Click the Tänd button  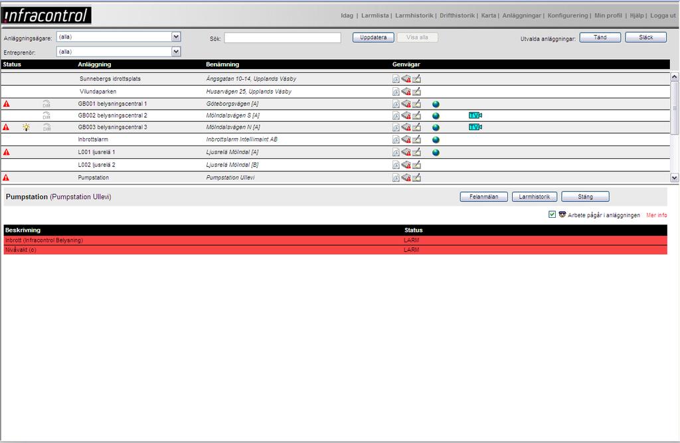click(600, 37)
